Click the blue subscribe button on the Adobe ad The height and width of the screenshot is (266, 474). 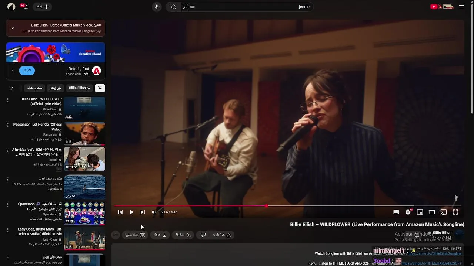(x=27, y=71)
